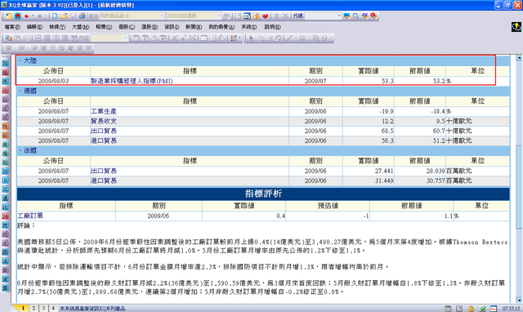This screenshot has height=312, width=523.
Task: Switch to bottom tab 3
Action: [43, 309]
